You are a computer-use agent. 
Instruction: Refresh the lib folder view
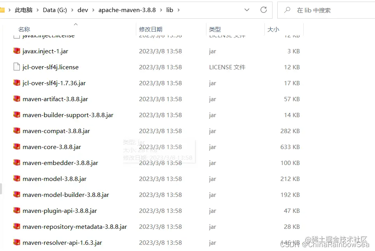tap(264, 10)
